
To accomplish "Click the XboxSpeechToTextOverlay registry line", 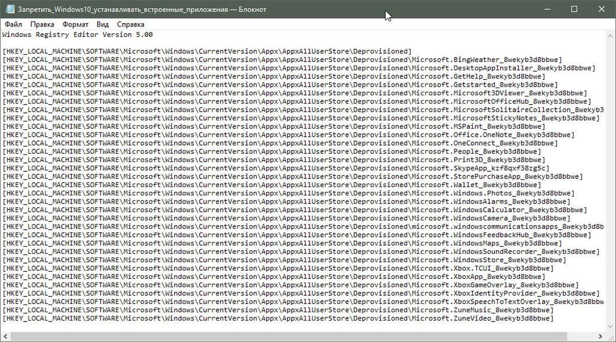I will click(303, 301).
